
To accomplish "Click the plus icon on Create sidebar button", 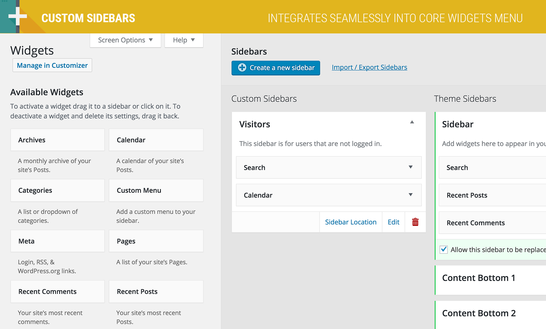I will tap(242, 68).
